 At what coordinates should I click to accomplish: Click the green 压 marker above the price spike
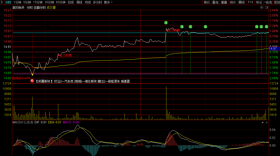[166, 23]
